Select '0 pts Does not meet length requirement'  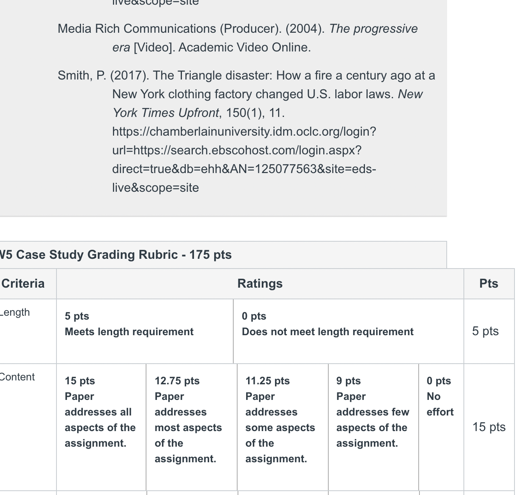pos(349,331)
